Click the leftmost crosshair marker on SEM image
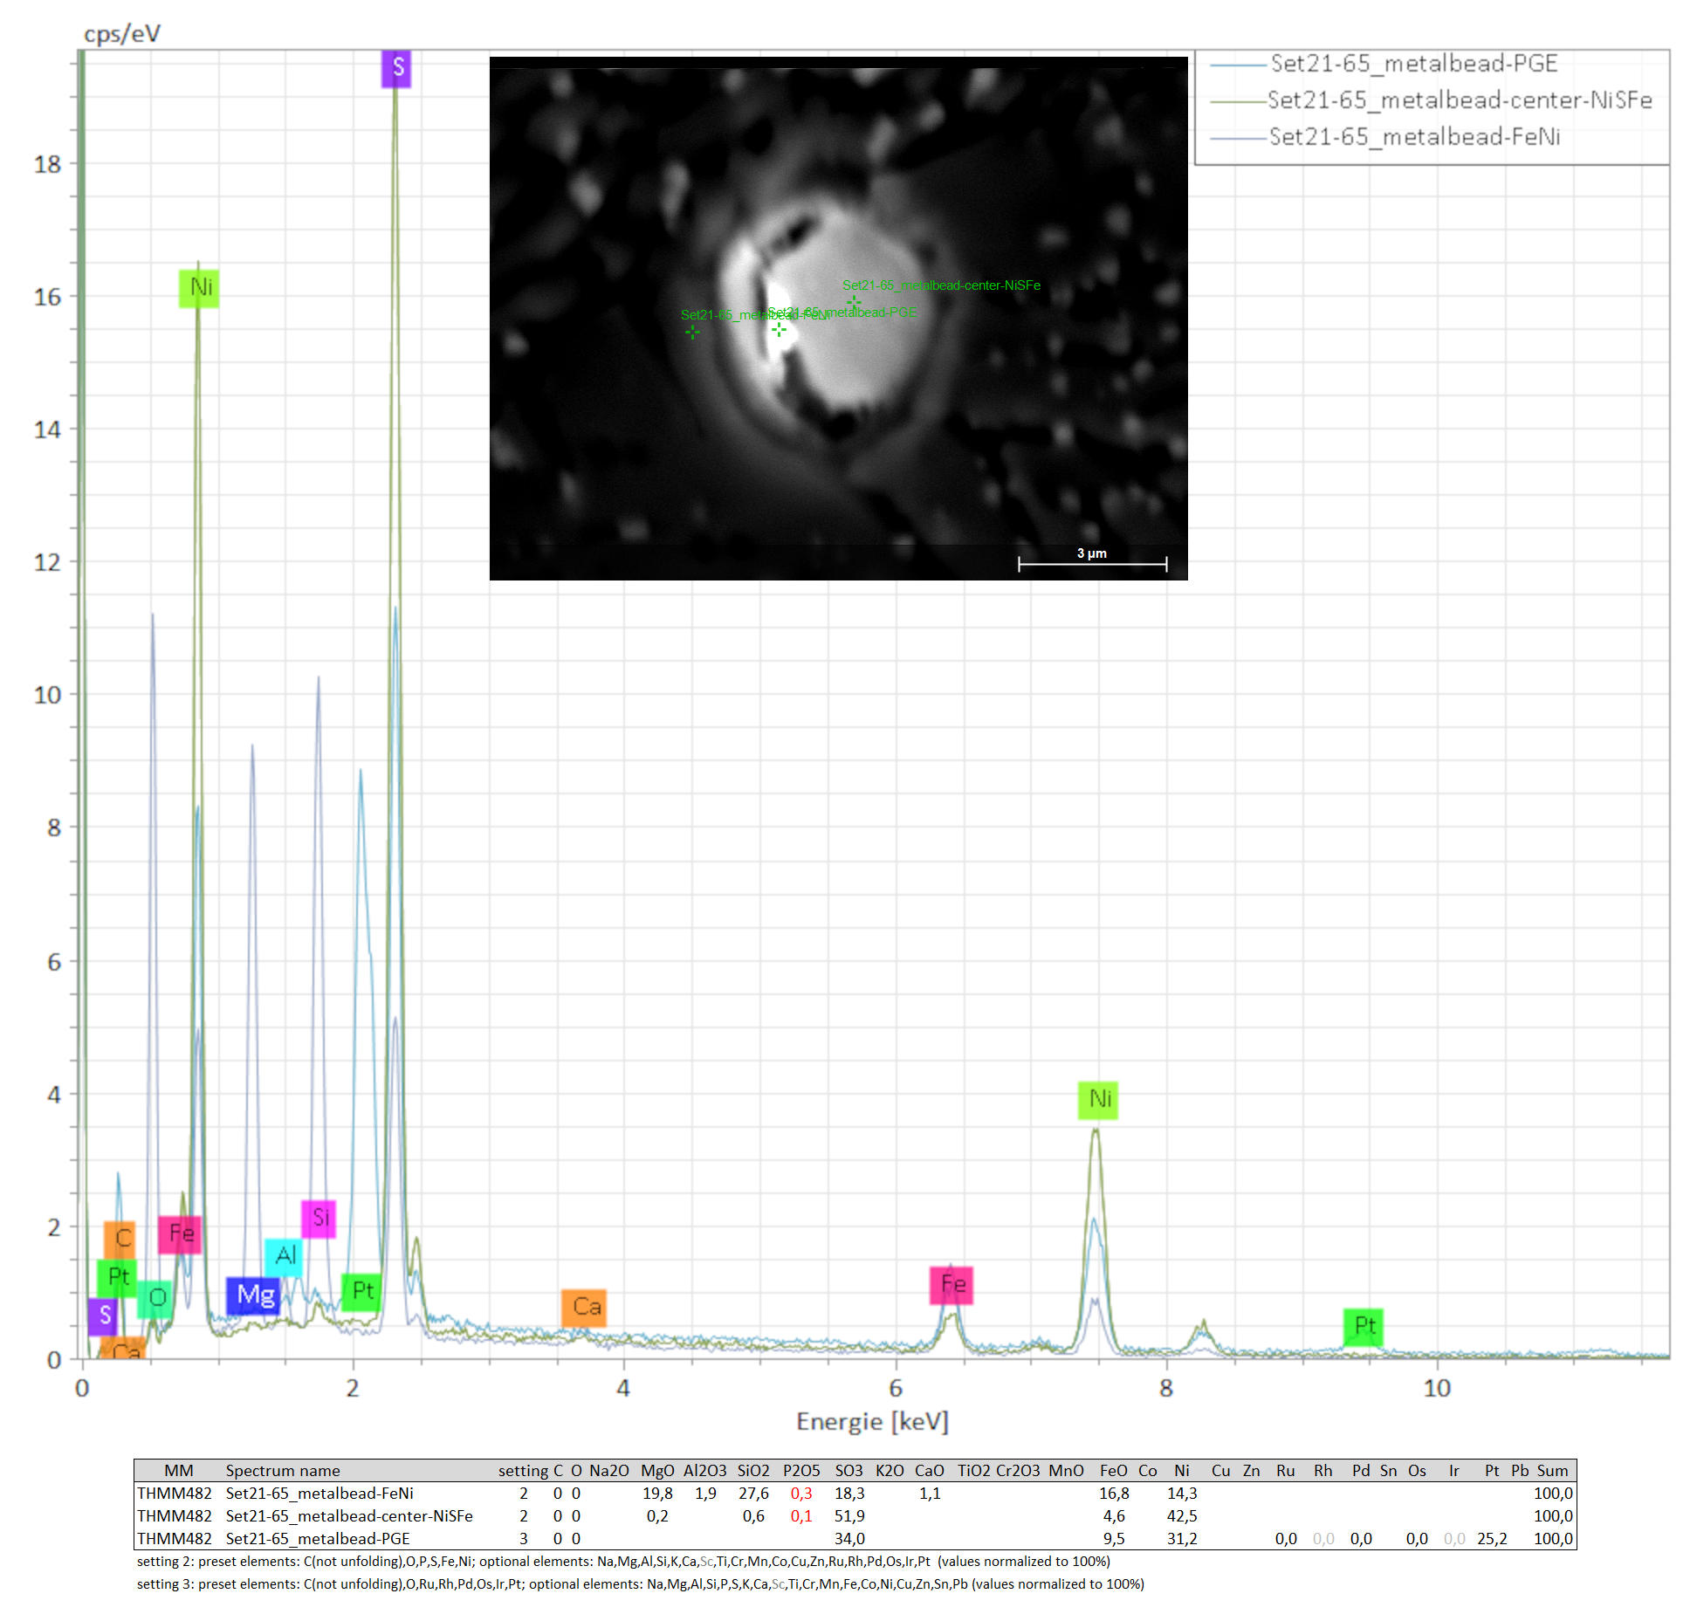1697x1621 pixels. [692, 332]
